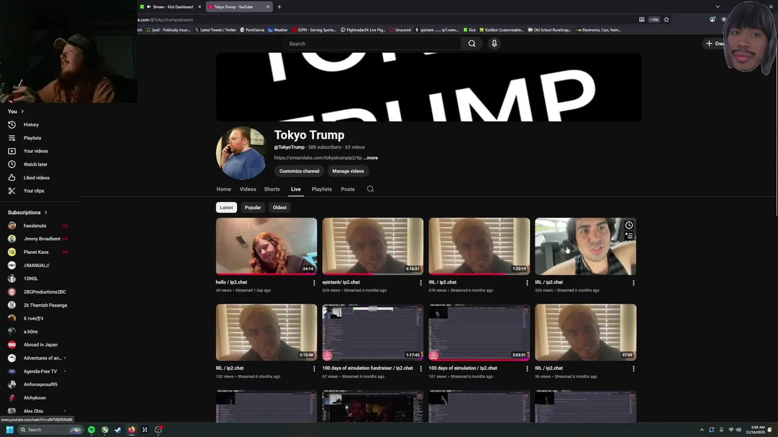778x437 pixels.
Task: Select the Latest sort chip
Action: [x=226, y=208]
